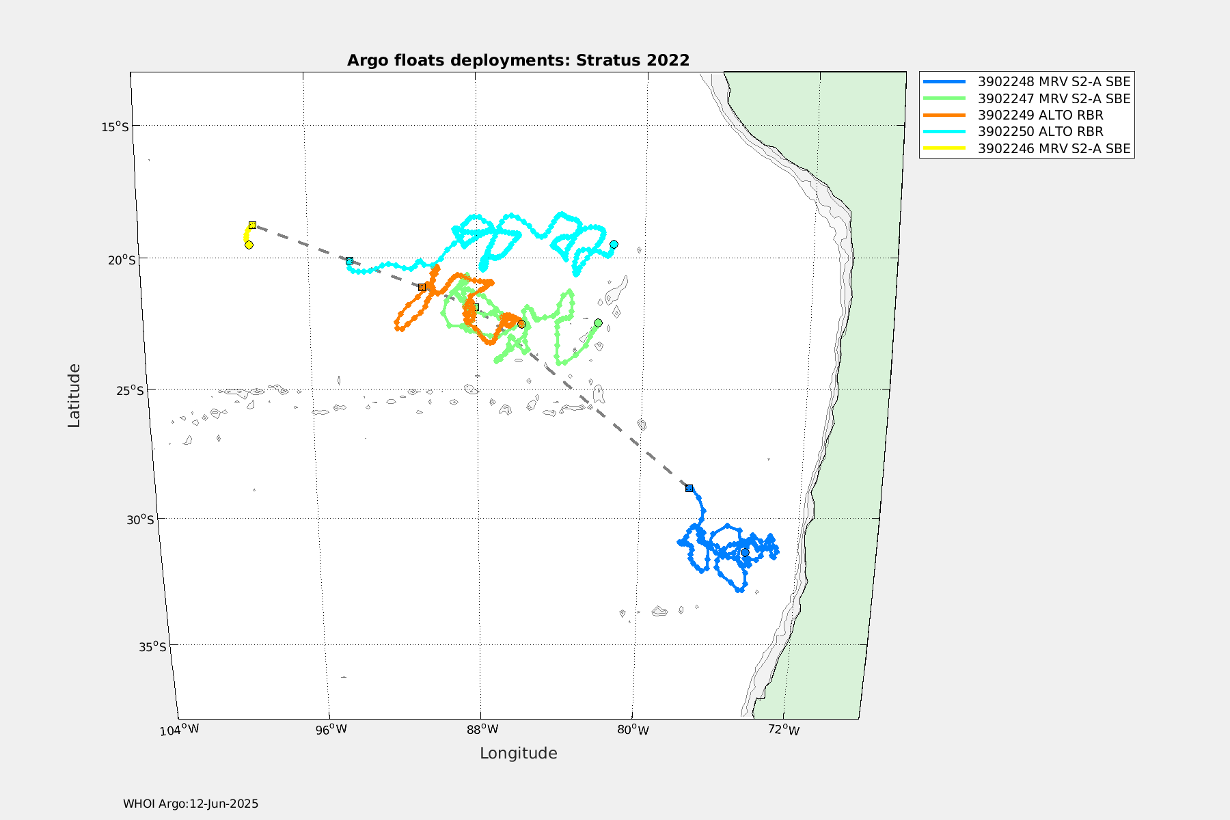Click the blue square deployment marker

tap(689, 488)
